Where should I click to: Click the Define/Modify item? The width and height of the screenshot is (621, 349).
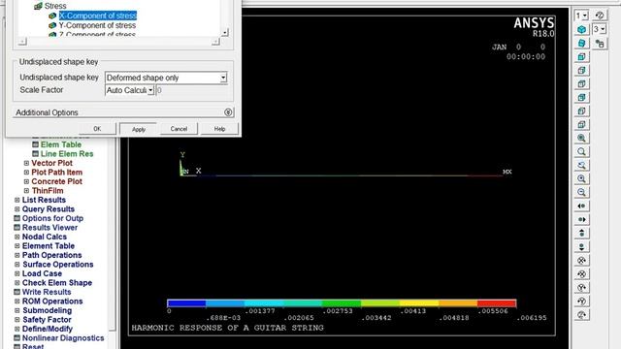point(48,329)
